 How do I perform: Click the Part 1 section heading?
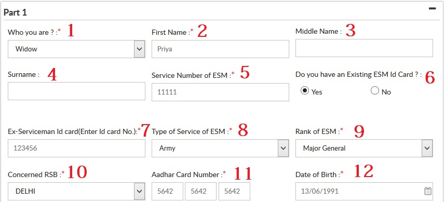pyautogui.click(x=16, y=12)
